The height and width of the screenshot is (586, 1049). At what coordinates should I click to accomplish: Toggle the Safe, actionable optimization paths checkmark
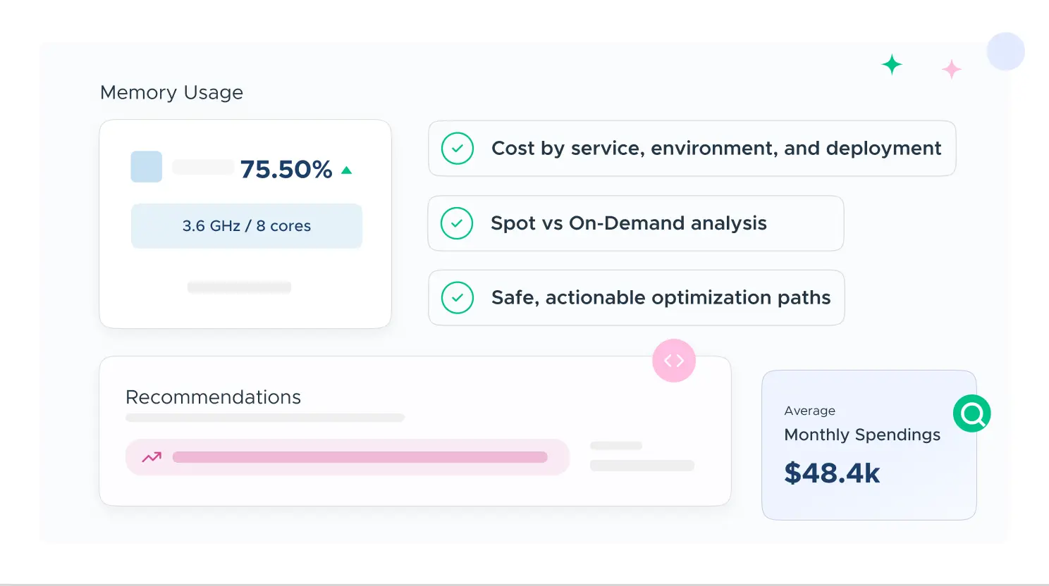click(x=458, y=298)
